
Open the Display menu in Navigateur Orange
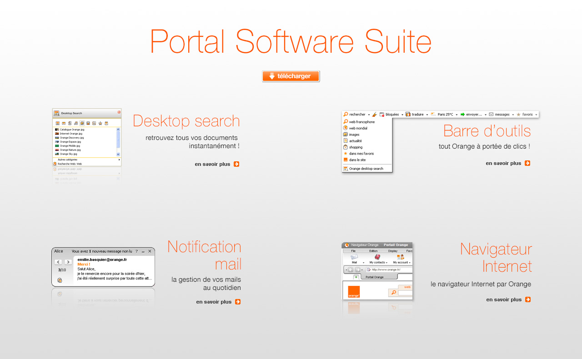(x=393, y=251)
